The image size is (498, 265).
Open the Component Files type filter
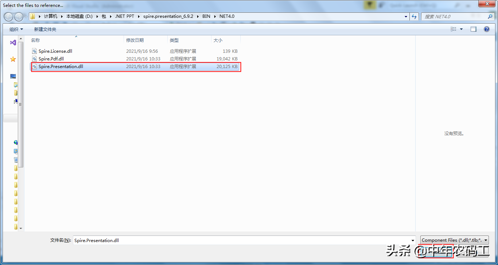(x=455, y=240)
